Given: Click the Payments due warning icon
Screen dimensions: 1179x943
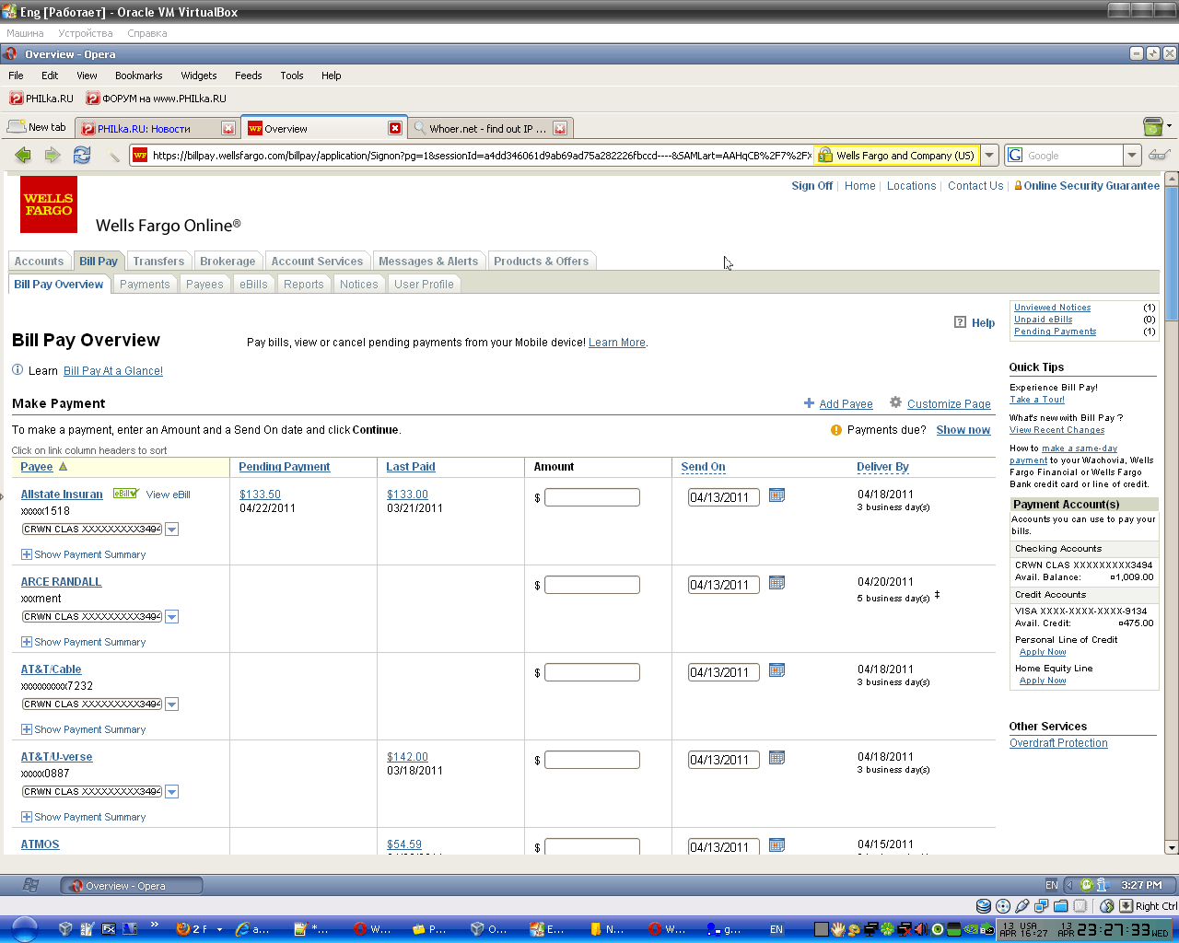Looking at the screenshot, I should click(836, 430).
